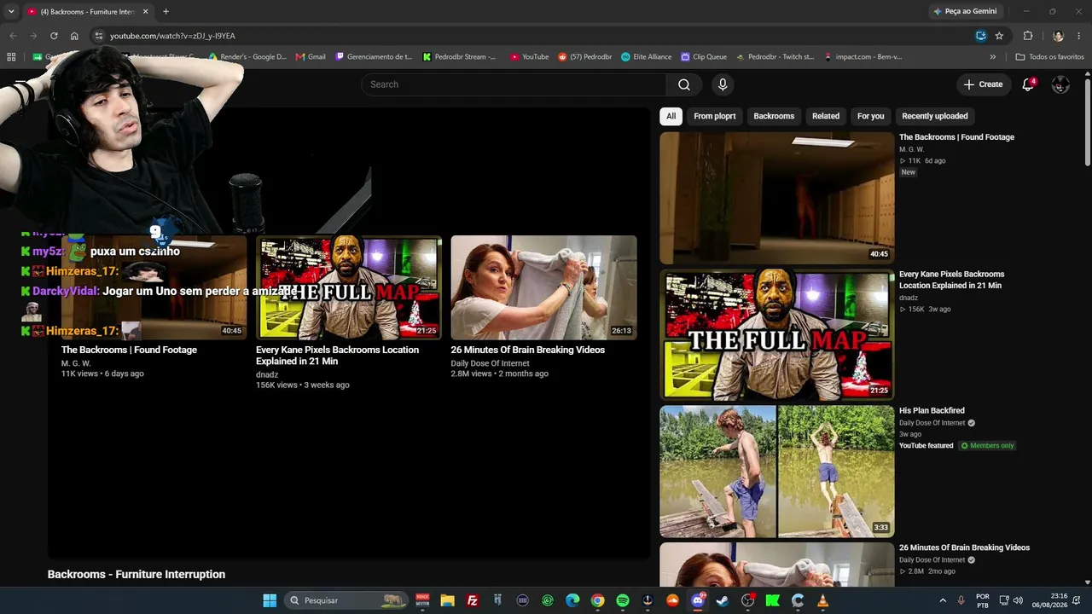The height and width of the screenshot is (614, 1092).
Task: Select the For you filter chip
Action: click(870, 116)
